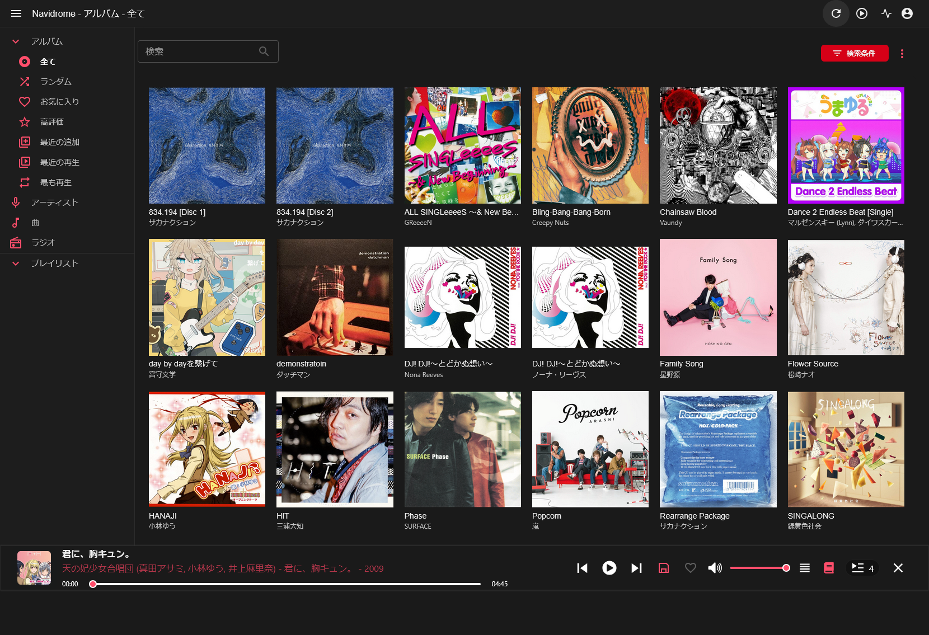This screenshot has height=635, width=929.
Task: Open album 834.194 [Disc 1] by サカナクション
Action: (x=207, y=145)
